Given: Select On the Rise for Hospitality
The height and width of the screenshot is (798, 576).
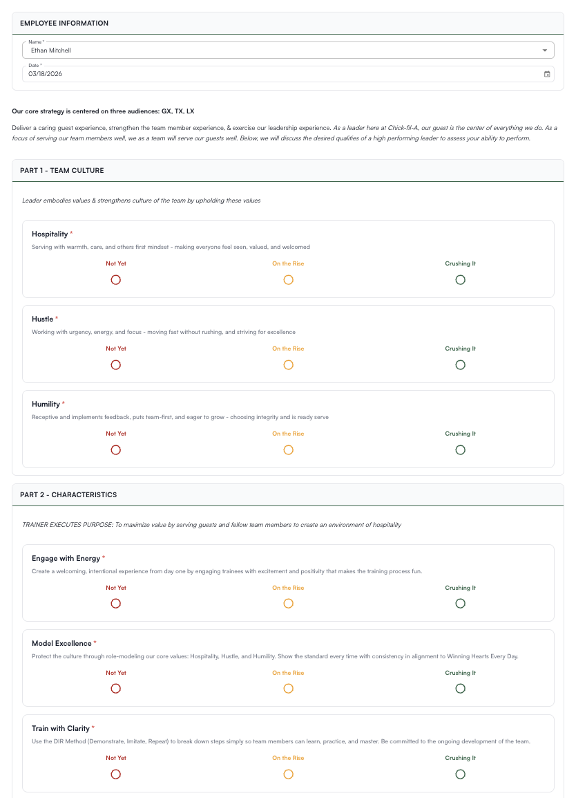Looking at the screenshot, I should click(288, 279).
